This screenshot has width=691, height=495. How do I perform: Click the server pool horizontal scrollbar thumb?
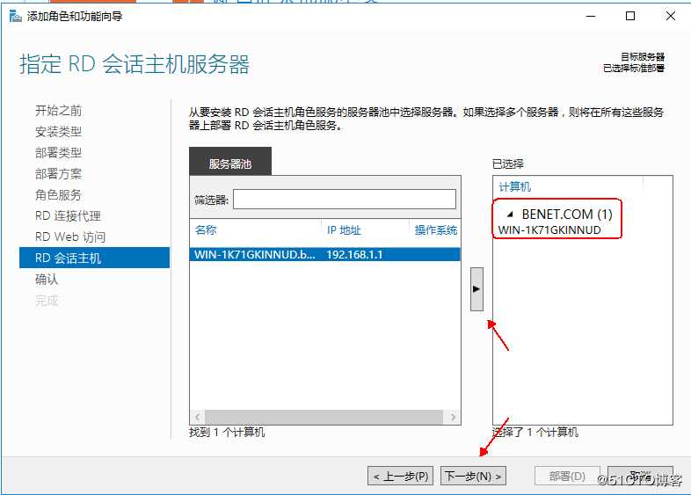click(324, 417)
